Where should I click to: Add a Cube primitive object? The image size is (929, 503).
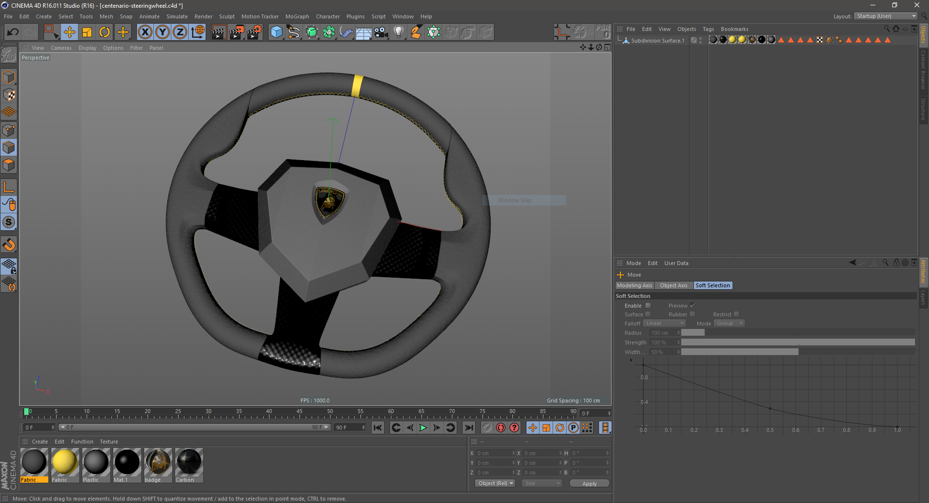pos(276,32)
